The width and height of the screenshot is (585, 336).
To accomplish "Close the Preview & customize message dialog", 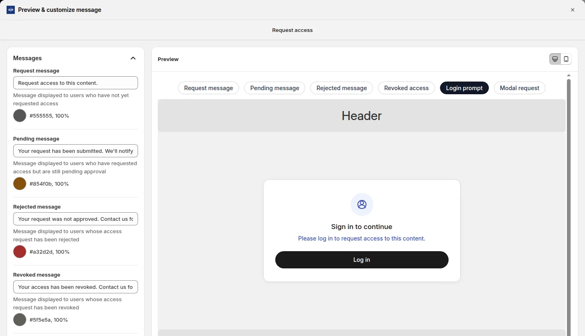I will pos(573,10).
